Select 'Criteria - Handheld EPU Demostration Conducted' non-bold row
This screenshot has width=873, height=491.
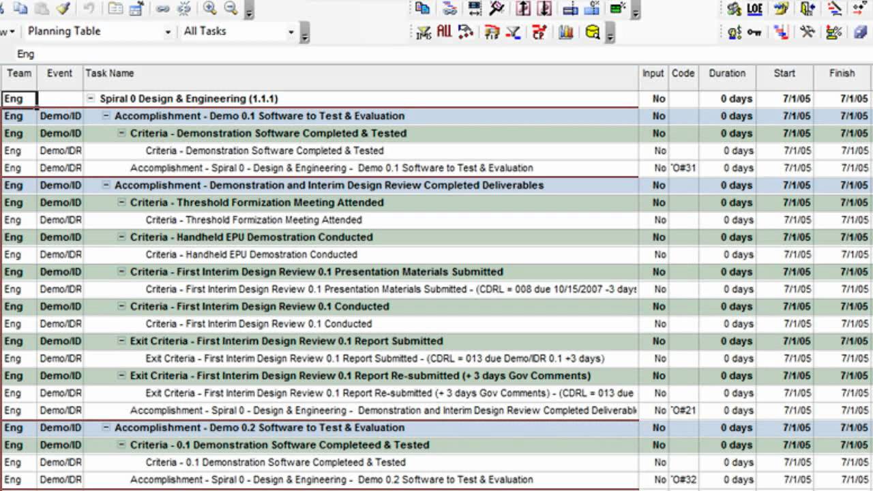coord(436,254)
